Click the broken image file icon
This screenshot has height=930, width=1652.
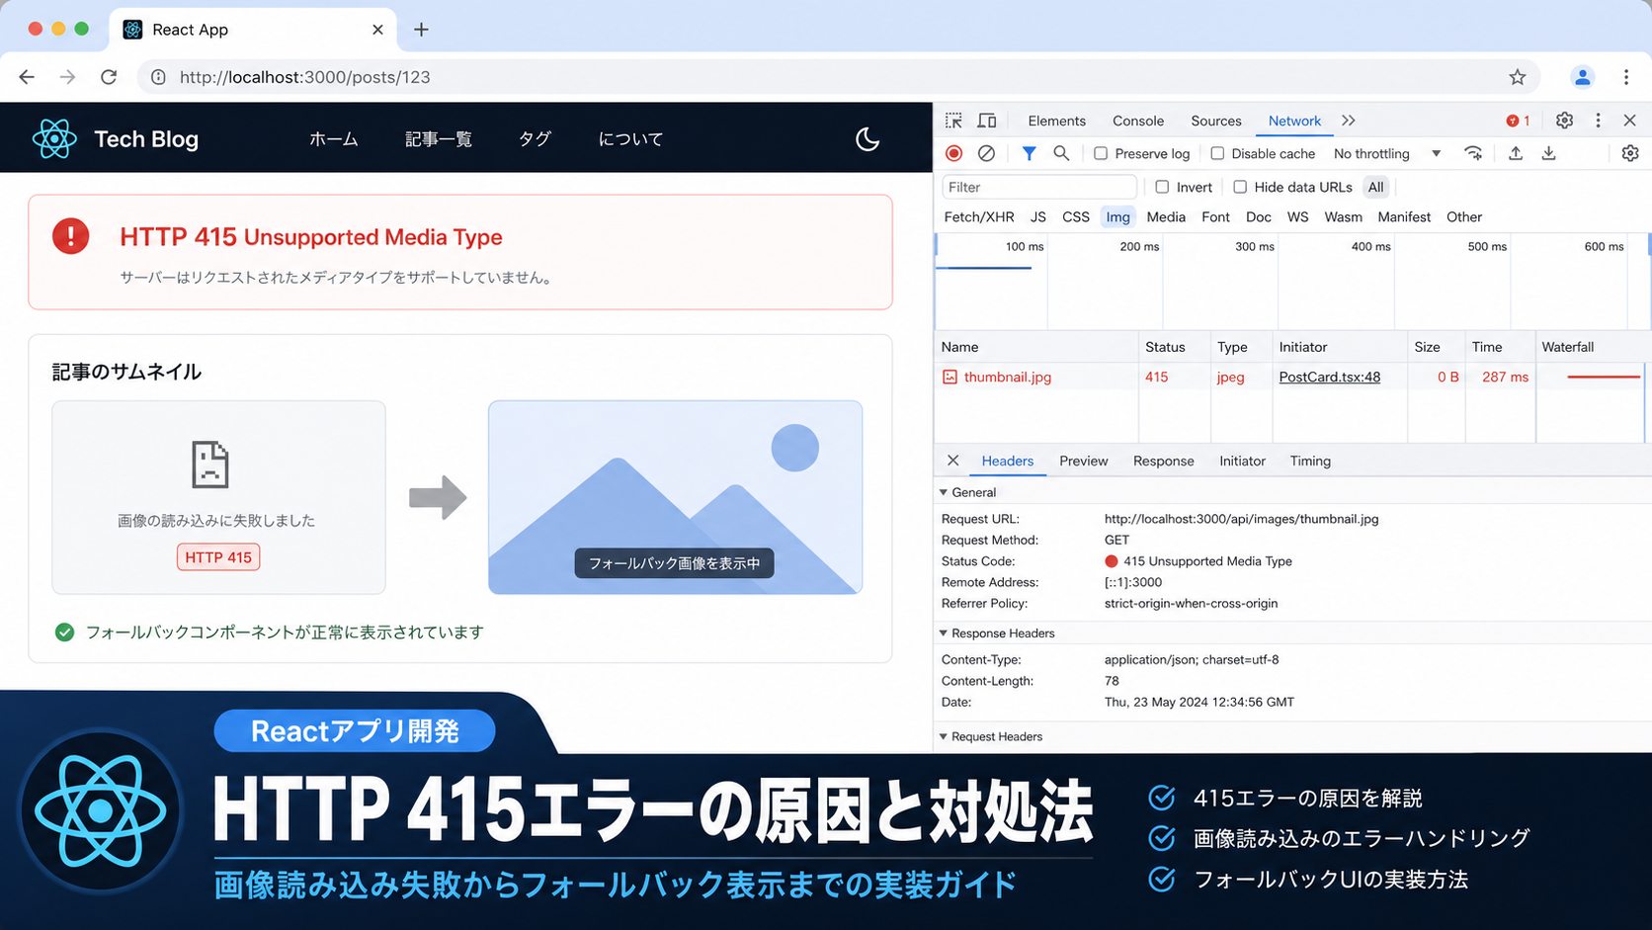pyautogui.click(x=209, y=465)
